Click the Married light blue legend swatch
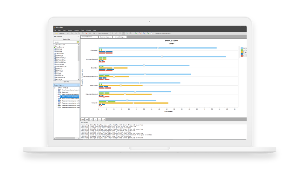This screenshot has width=300, height=183. click(x=242, y=48)
